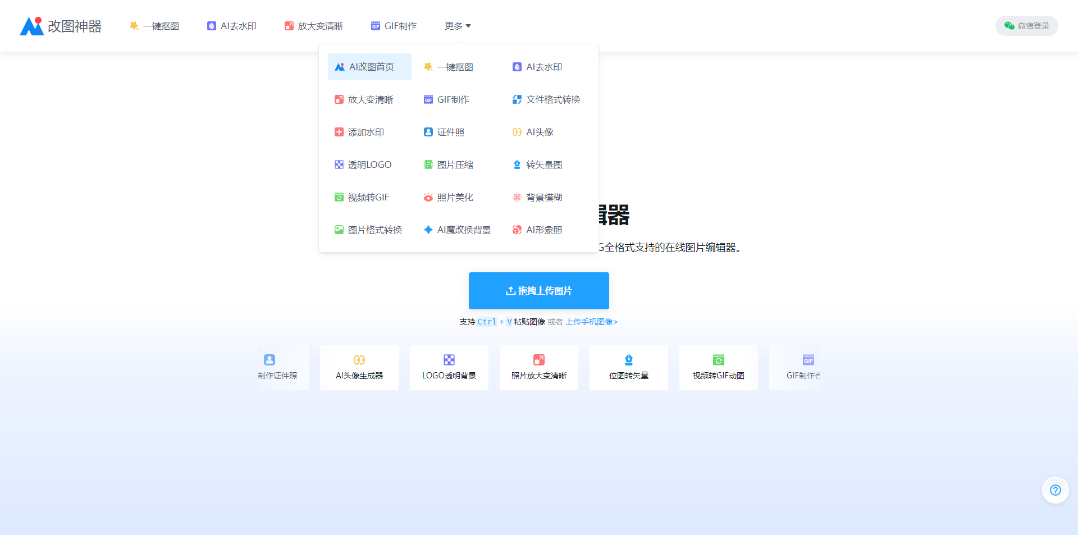Click the 制作证件照 portrait icon

point(269,360)
